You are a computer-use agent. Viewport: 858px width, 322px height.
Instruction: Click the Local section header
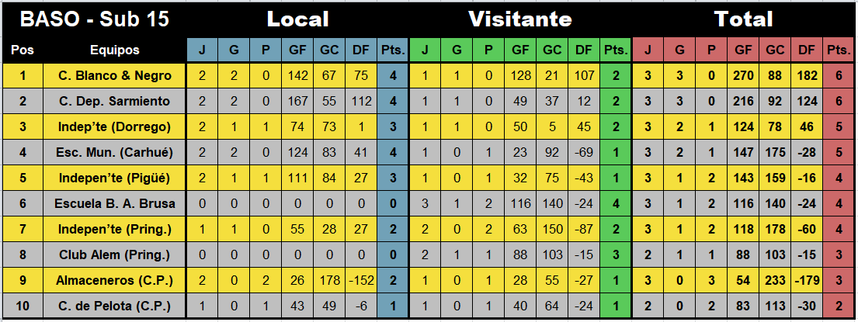click(x=297, y=19)
